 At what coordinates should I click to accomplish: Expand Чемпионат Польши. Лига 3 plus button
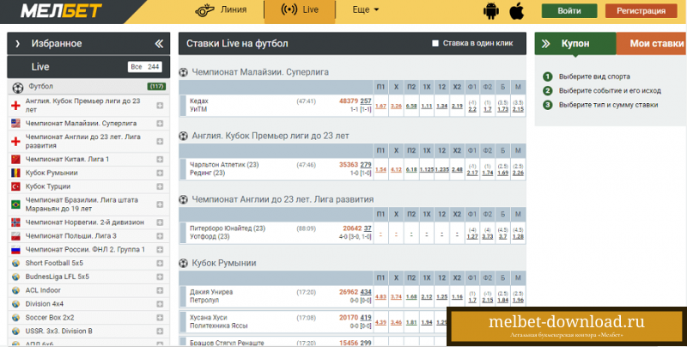[x=160, y=236]
